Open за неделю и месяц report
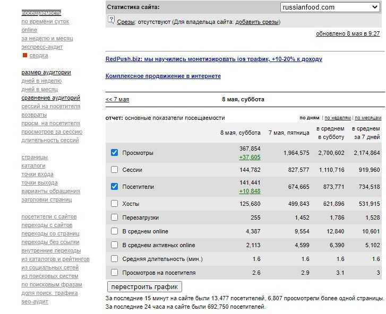386x314 pixels. click(47, 38)
